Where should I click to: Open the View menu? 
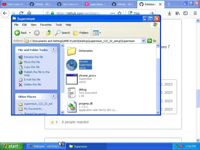[33, 25]
